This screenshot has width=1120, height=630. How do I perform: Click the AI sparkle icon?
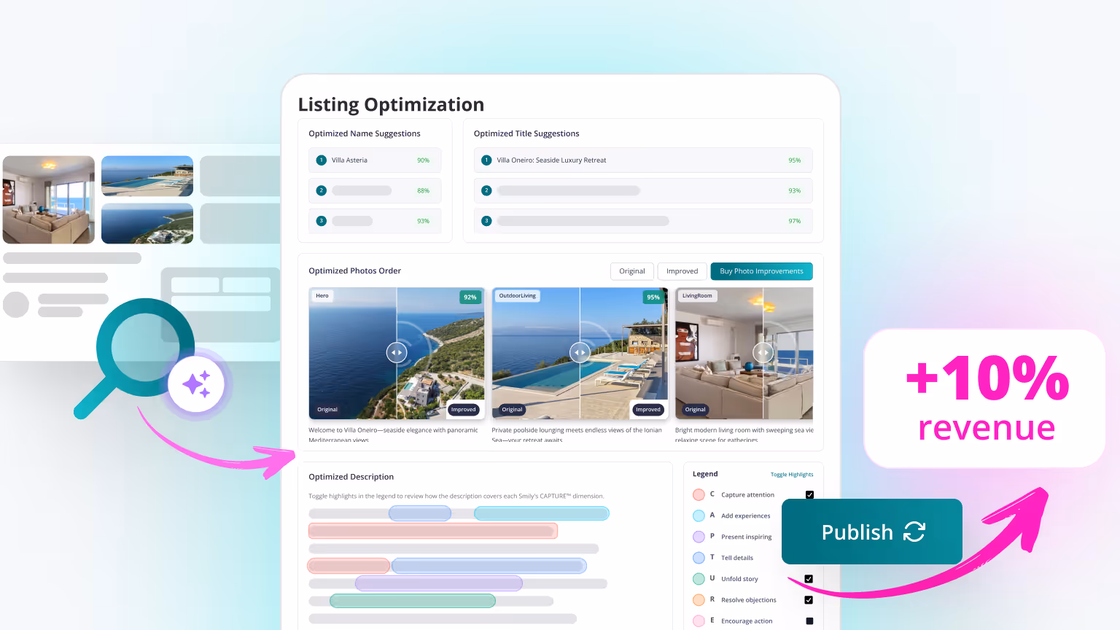(196, 384)
